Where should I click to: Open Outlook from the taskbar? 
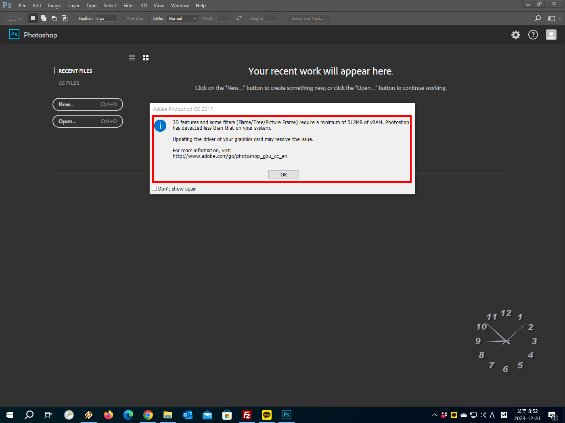188,415
